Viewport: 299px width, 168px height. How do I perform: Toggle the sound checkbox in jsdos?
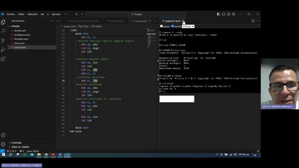coord(173,26)
